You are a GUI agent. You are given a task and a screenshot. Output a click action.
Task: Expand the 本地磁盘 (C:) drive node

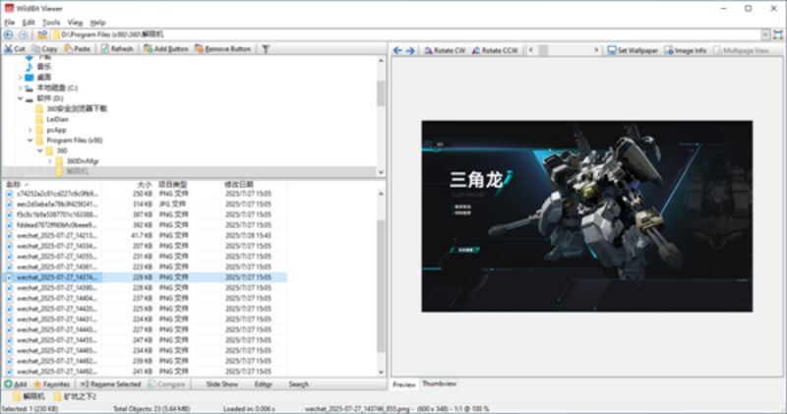(x=20, y=88)
